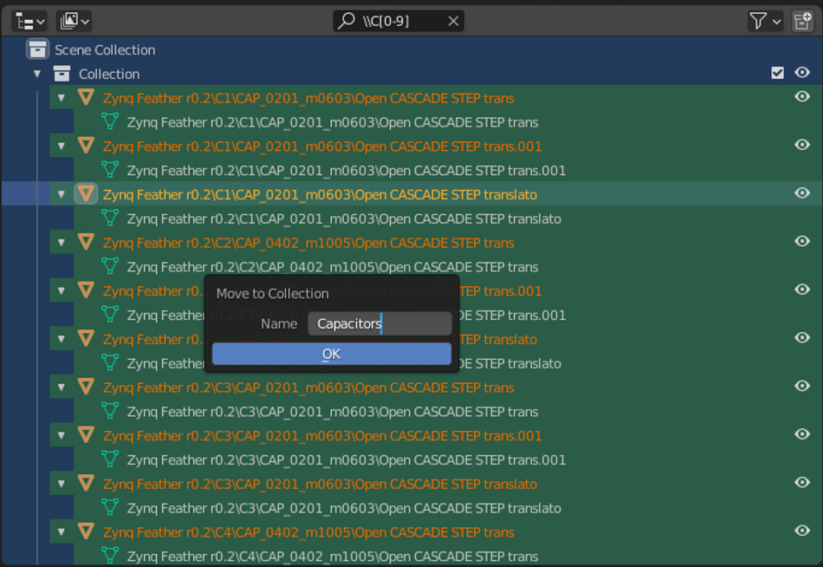823x567 pixels.
Task: Collapse the C2 CAP_0402 trans object row
Action: click(62, 243)
